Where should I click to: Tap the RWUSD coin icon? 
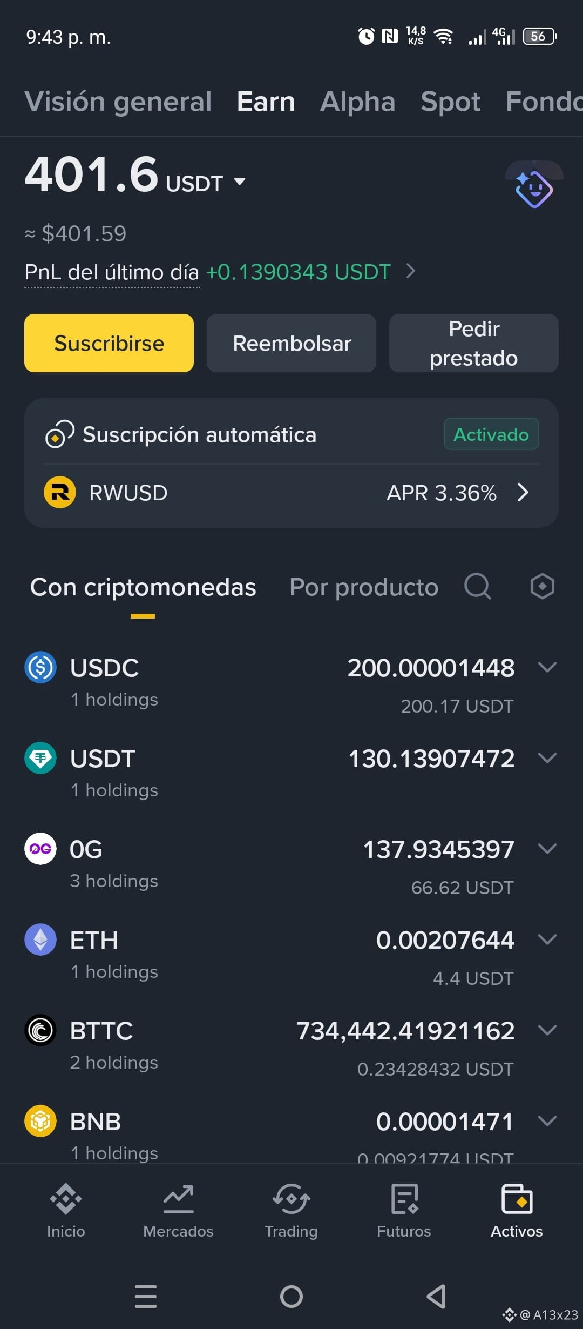[x=59, y=492]
